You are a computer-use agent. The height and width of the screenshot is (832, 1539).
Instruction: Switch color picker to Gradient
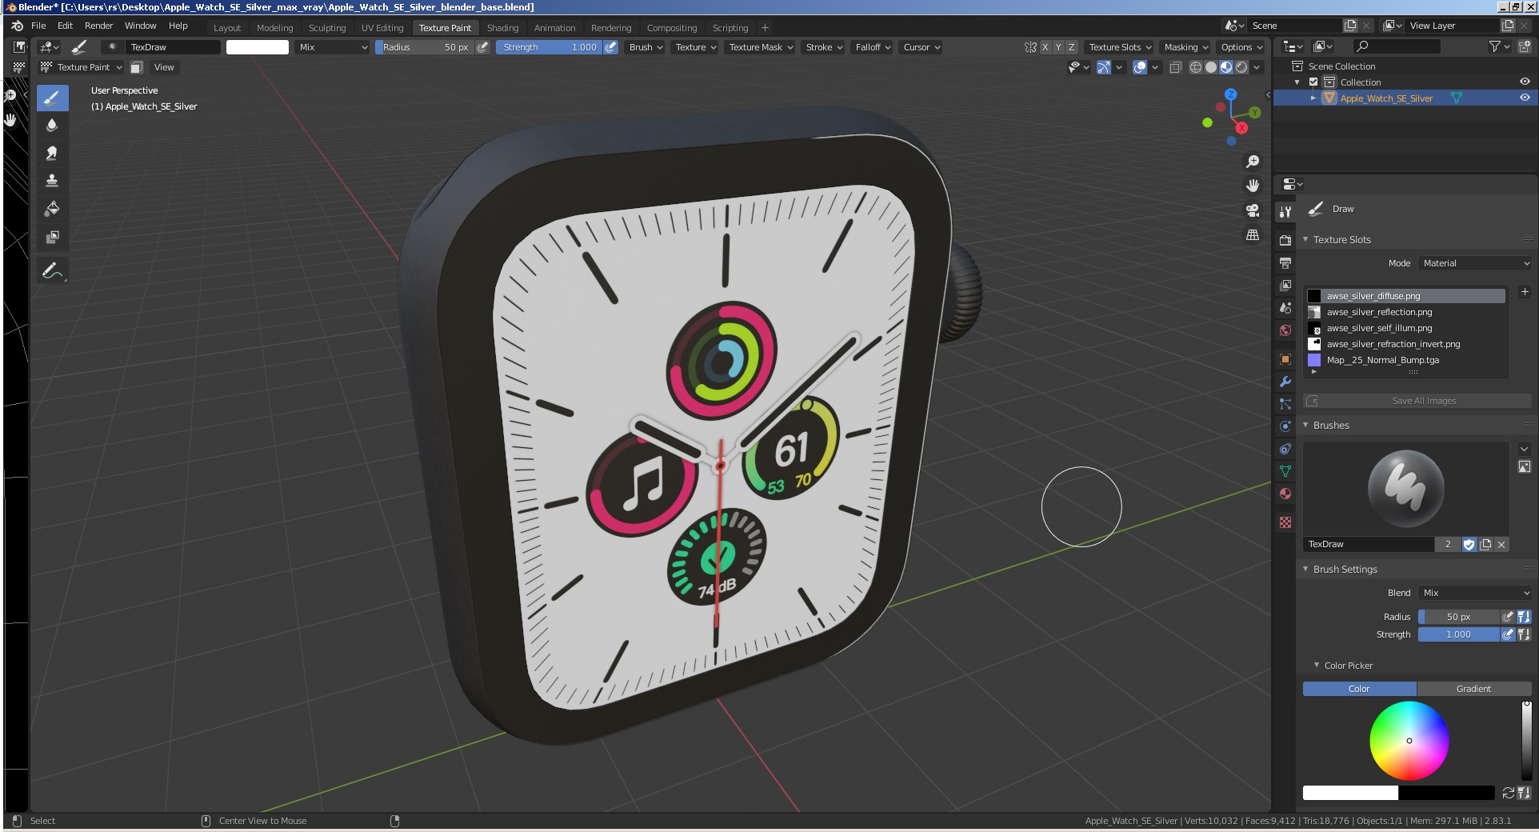[x=1473, y=689]
